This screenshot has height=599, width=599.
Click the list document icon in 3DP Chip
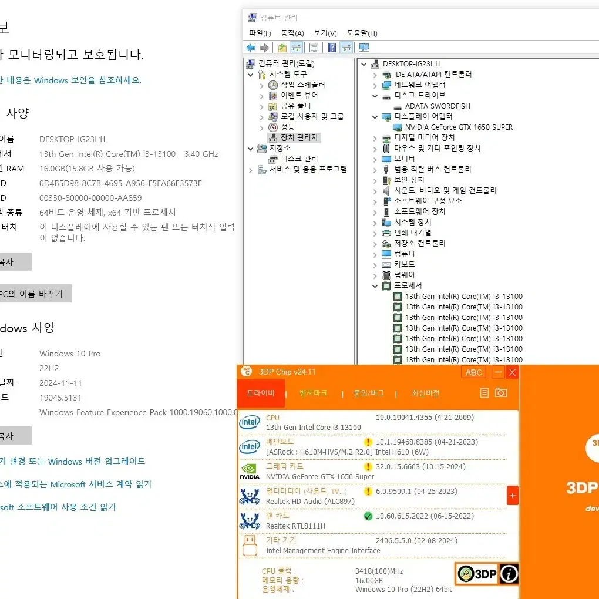click(x=484, y=393)
